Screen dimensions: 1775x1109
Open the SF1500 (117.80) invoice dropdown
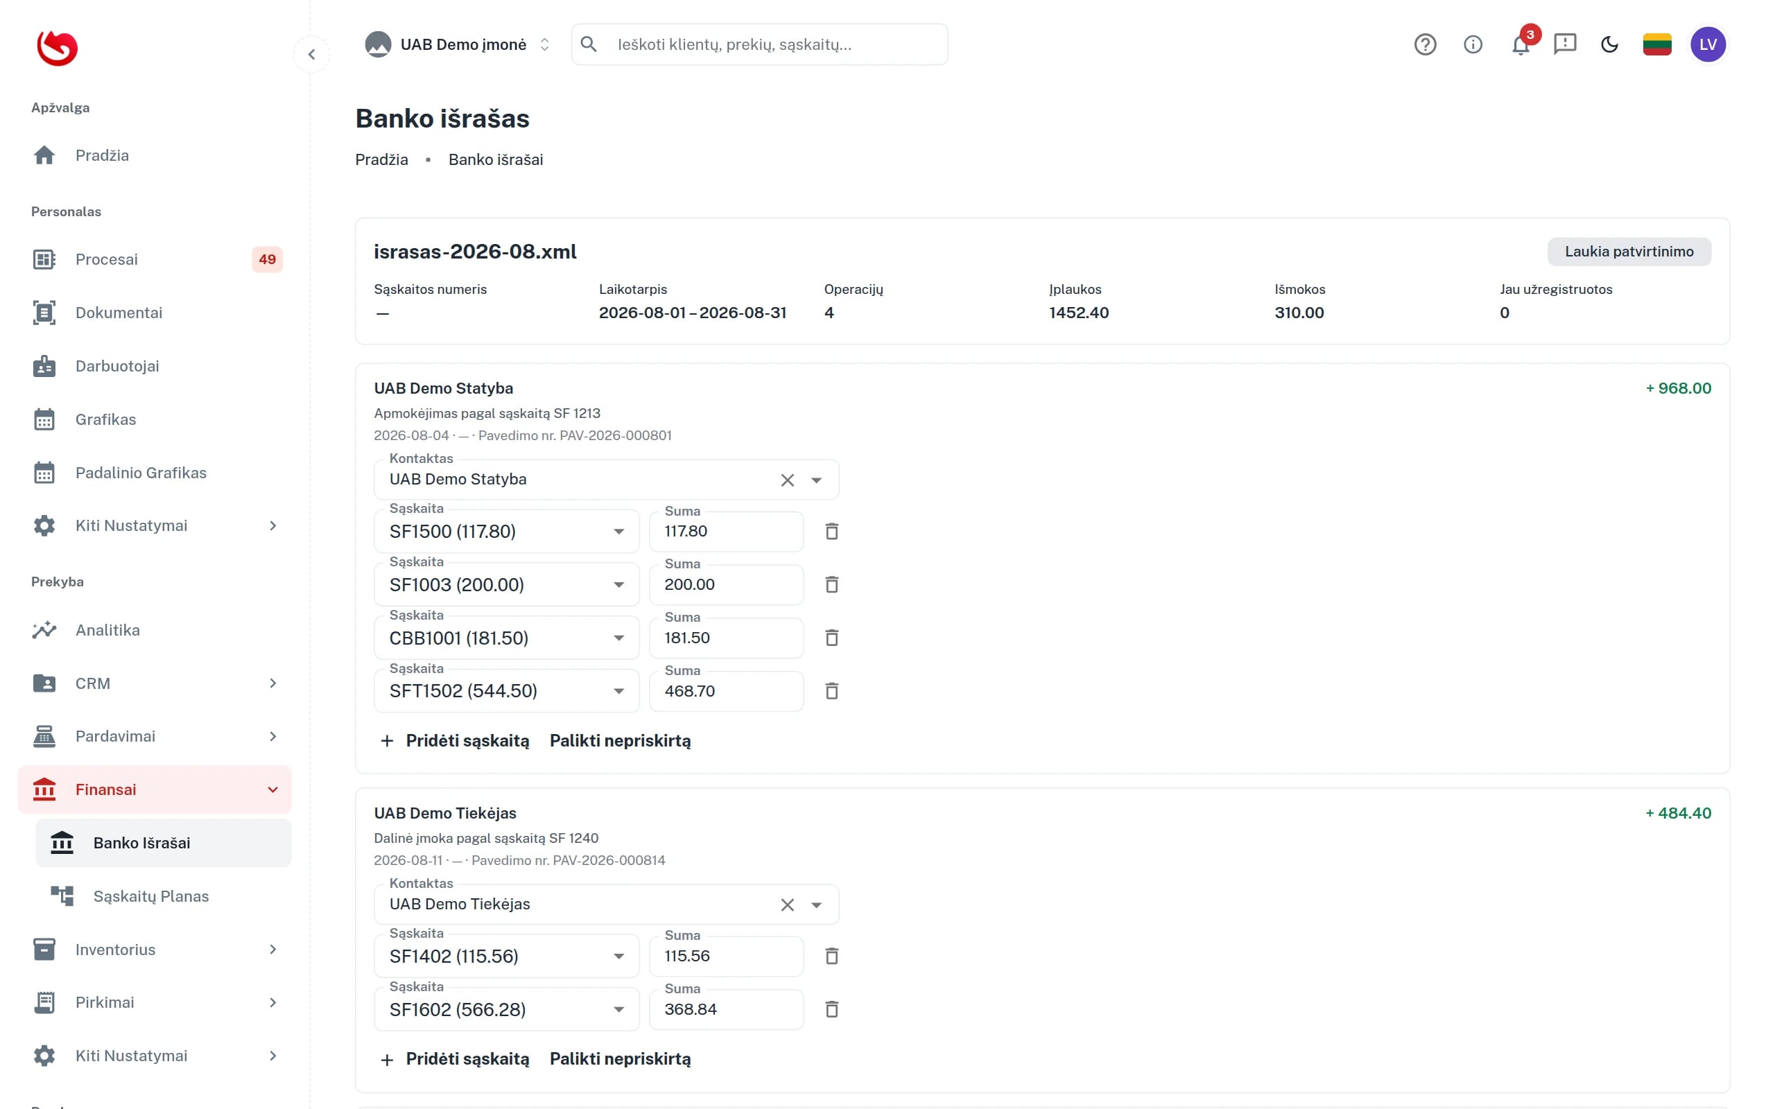(x=506, y=532)
